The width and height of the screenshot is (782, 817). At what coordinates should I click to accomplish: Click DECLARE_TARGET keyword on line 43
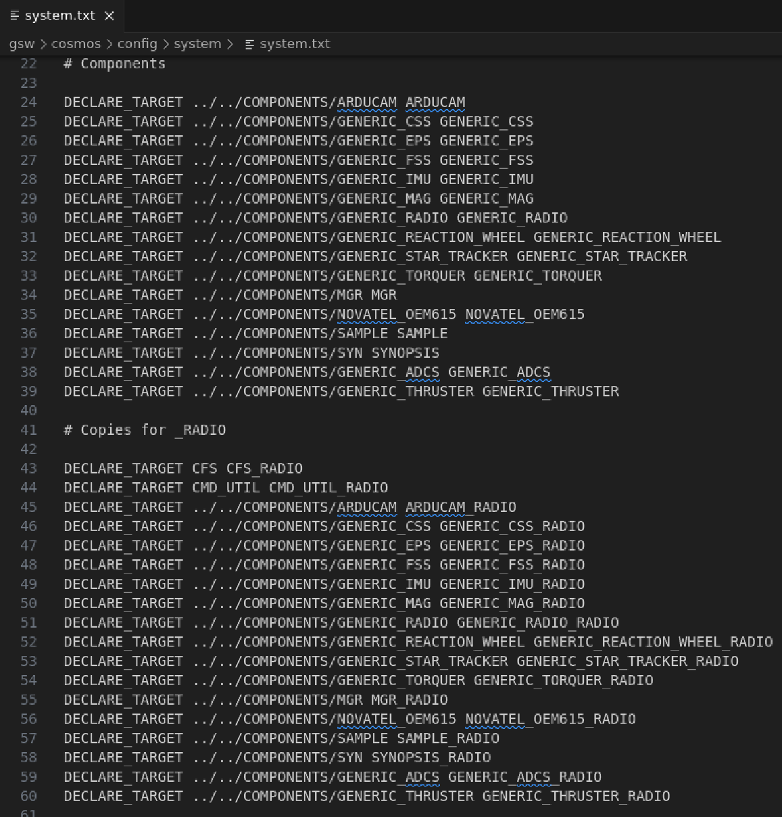point(124,469)
